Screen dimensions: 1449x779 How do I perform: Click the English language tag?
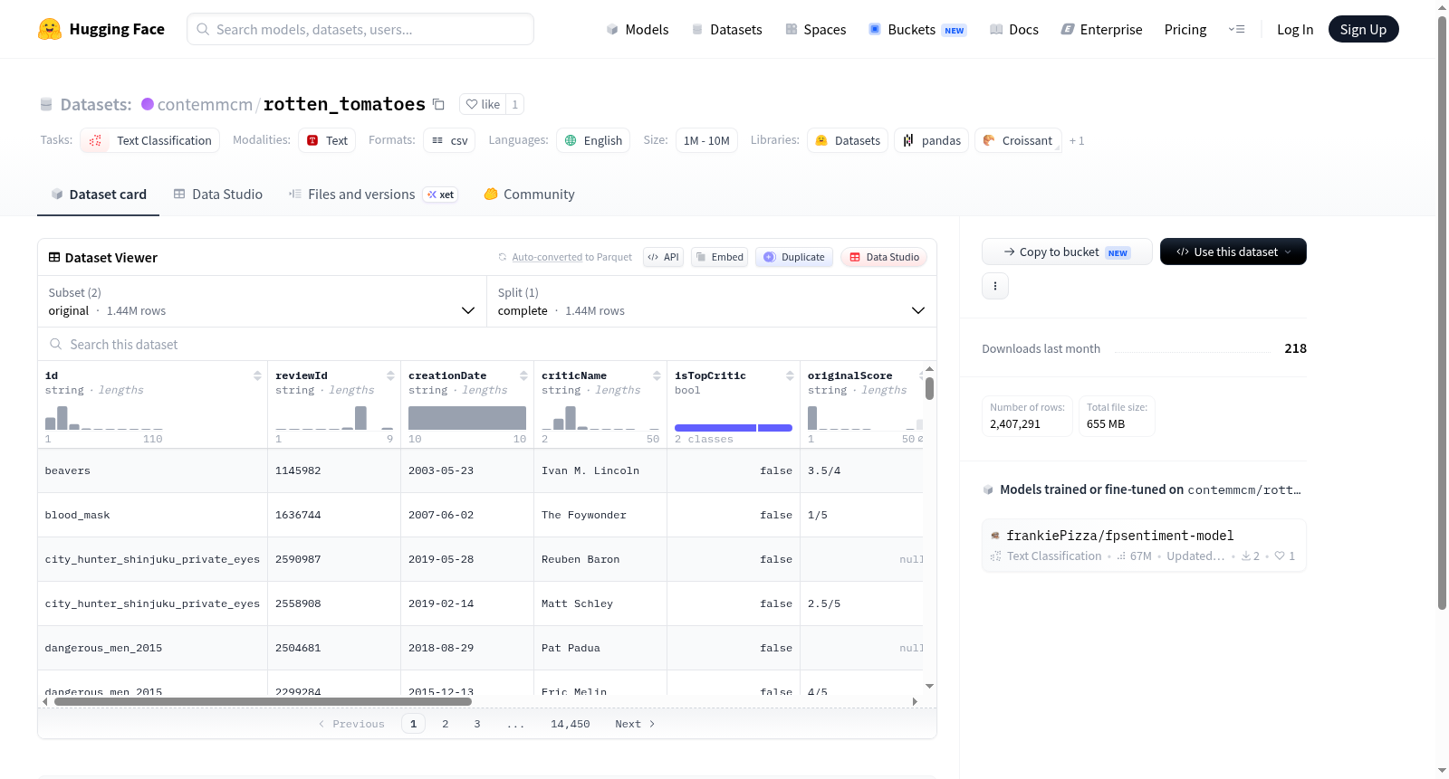point(594,140)
